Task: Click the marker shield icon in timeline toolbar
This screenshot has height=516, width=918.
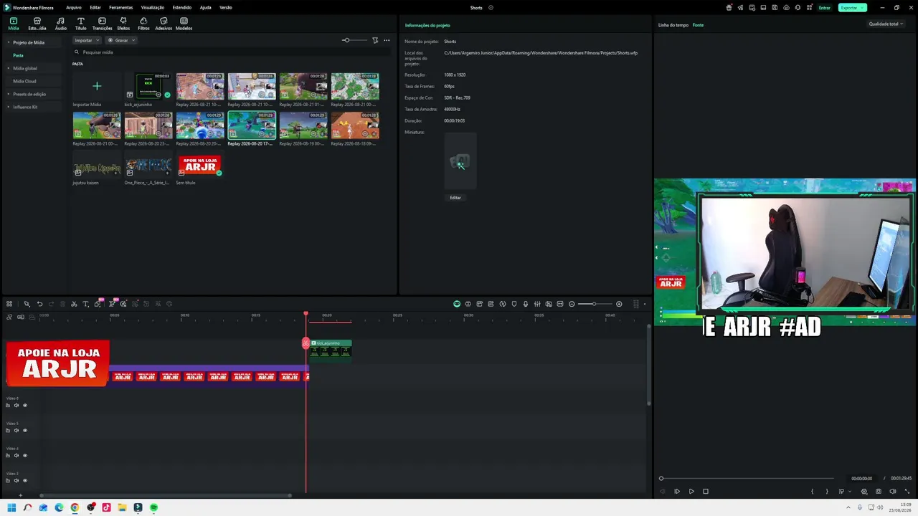Action: [514, 304]
